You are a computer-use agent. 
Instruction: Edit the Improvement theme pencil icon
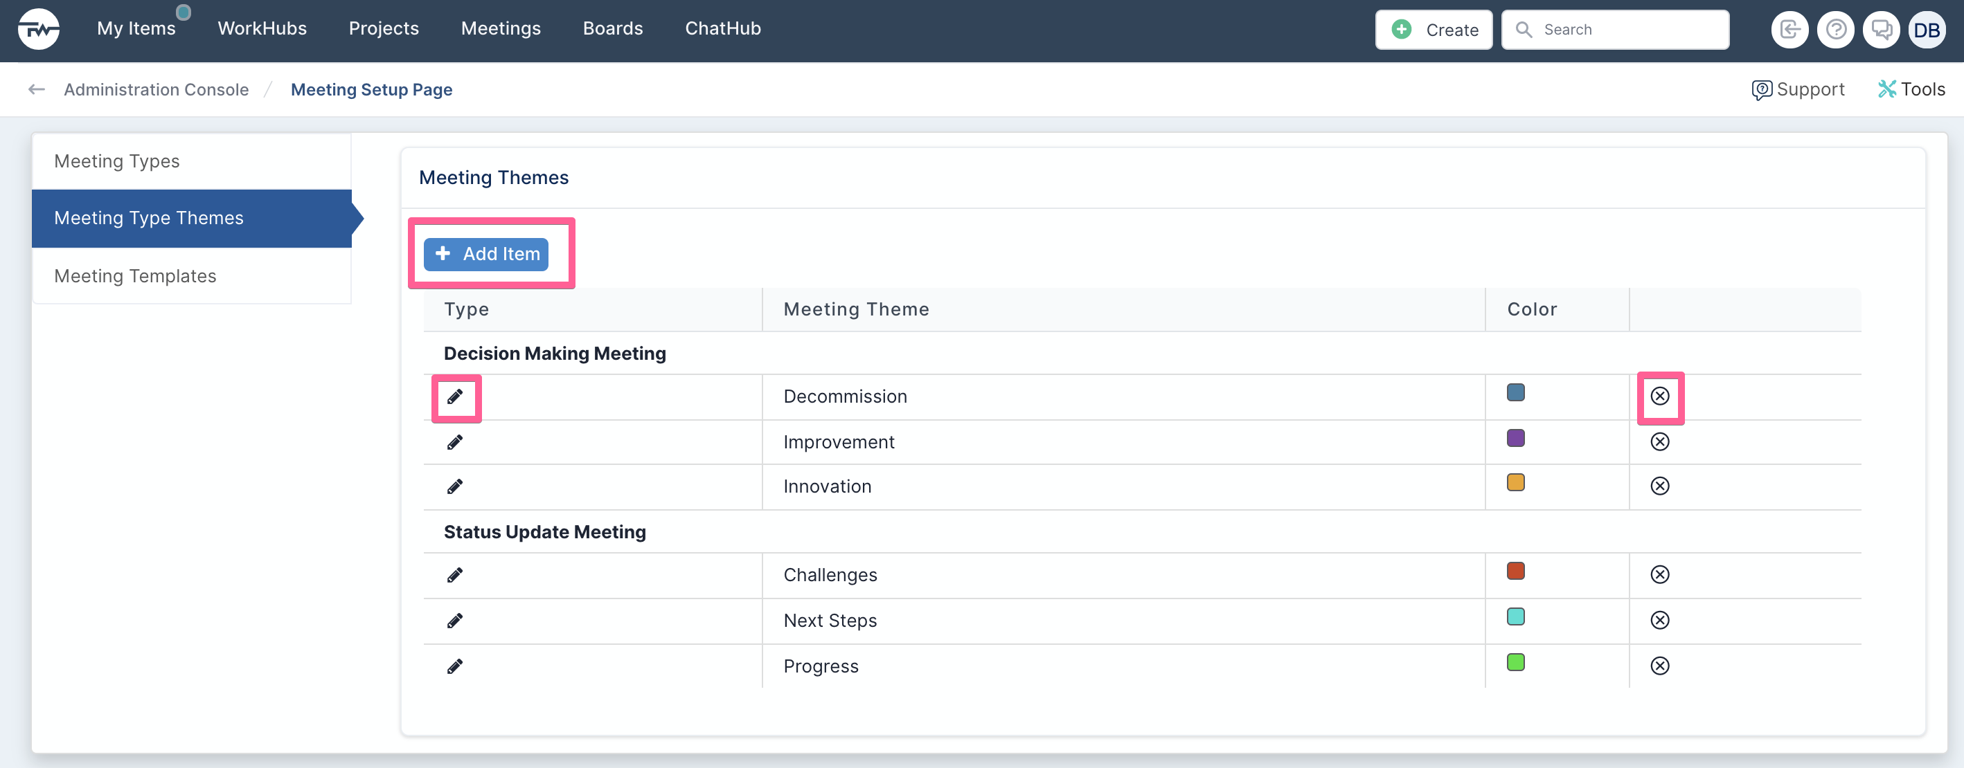(x=455, y=443)
